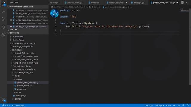Open the Source Control view
The image size is (191, 107).
tap(4, 19)
